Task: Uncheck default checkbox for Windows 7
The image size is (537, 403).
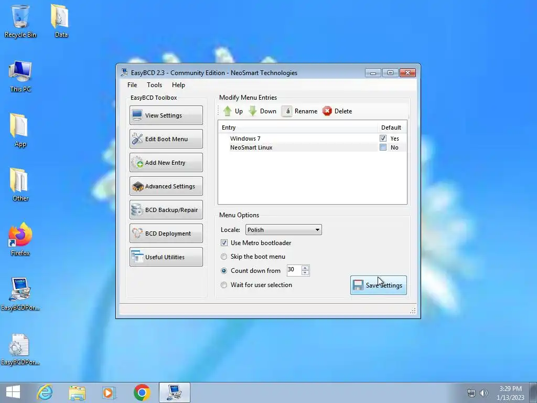Action: point(383,139)
